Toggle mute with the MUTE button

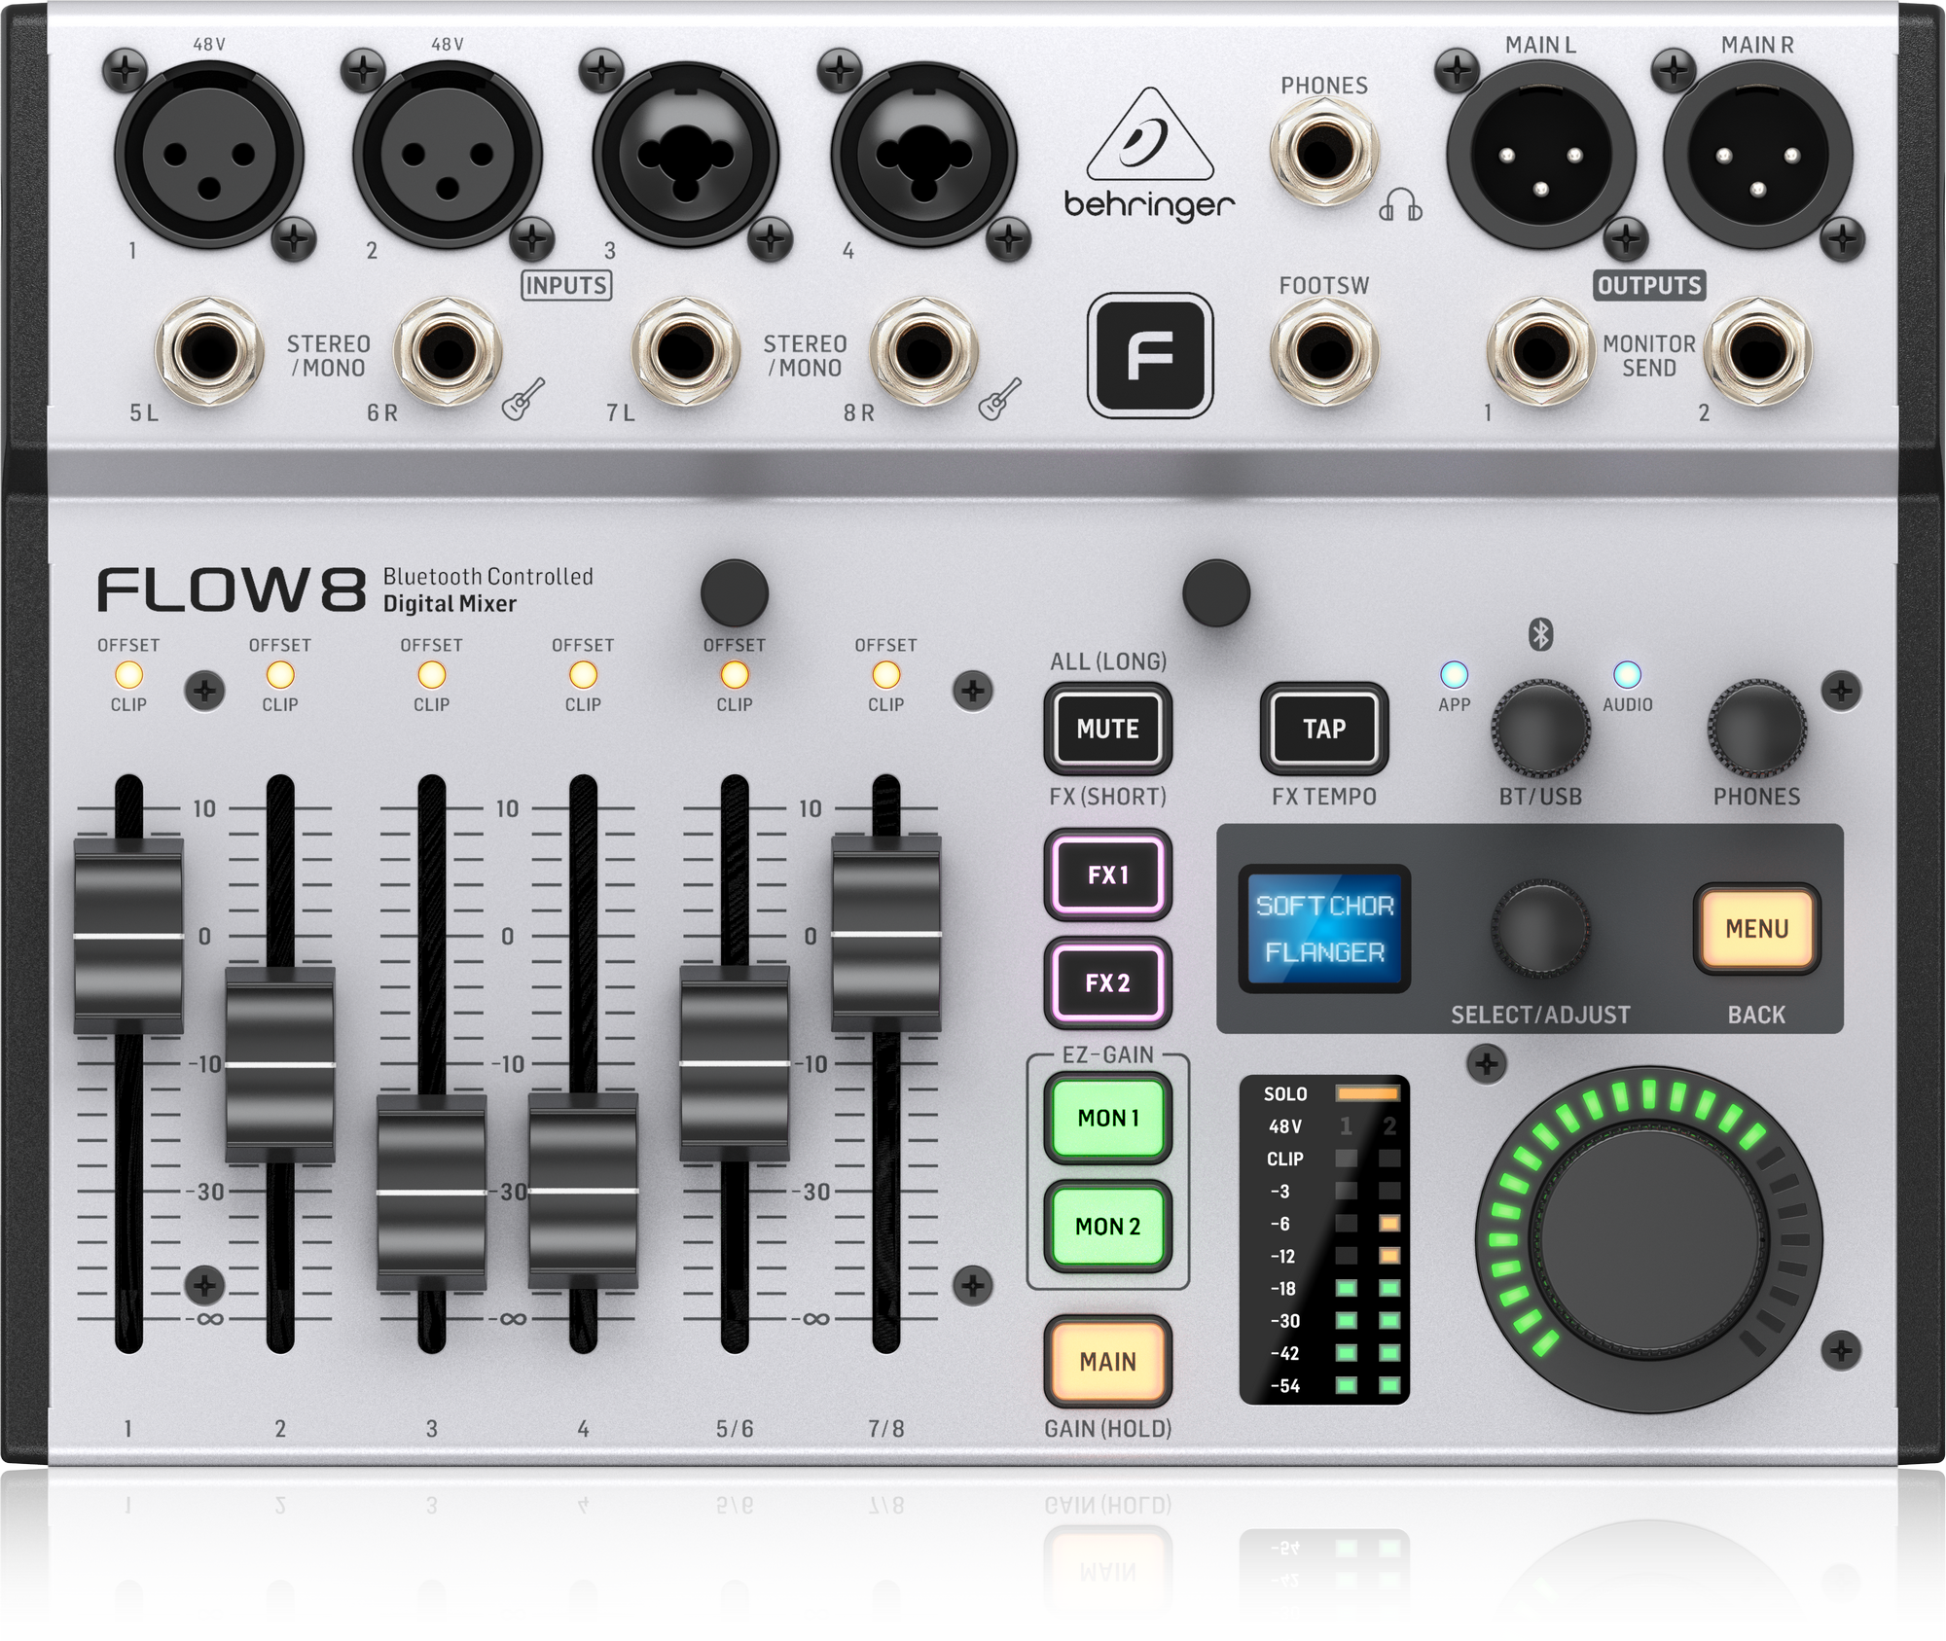click(1107, 728)
